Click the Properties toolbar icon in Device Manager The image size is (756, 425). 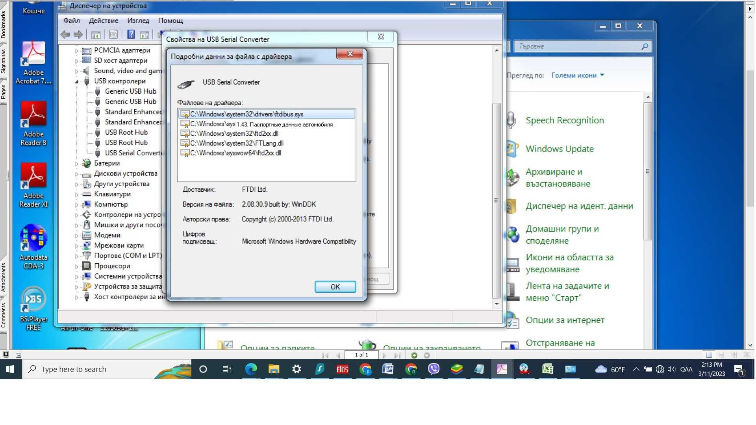[113, 35]
